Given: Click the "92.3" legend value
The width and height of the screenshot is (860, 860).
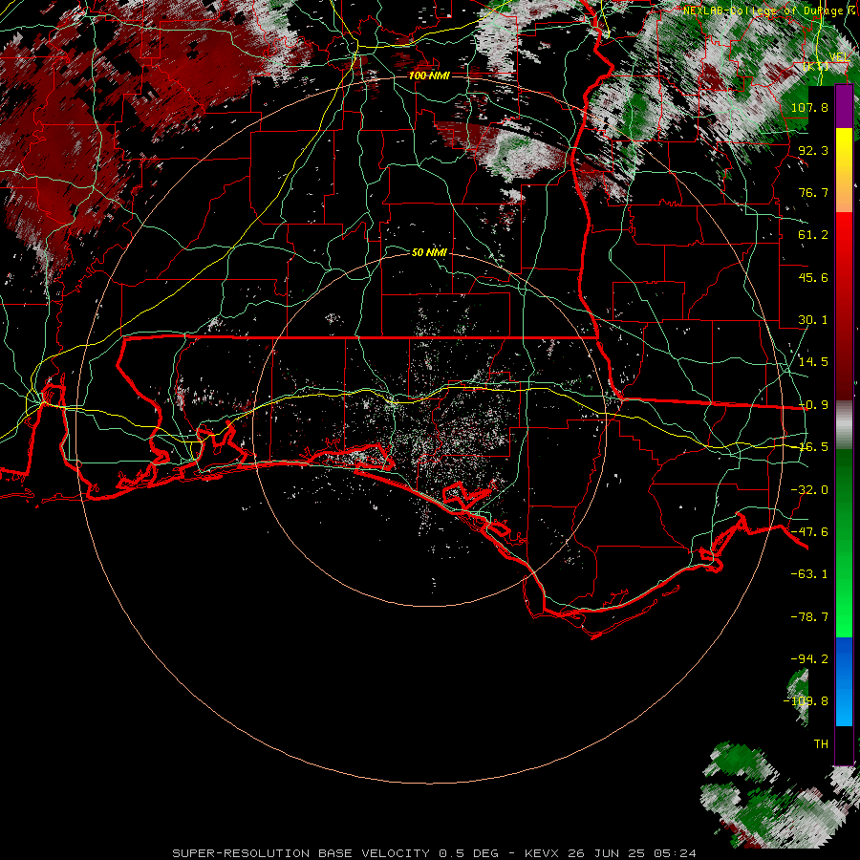Looking at the screenshot, I should tap(813, 150).
